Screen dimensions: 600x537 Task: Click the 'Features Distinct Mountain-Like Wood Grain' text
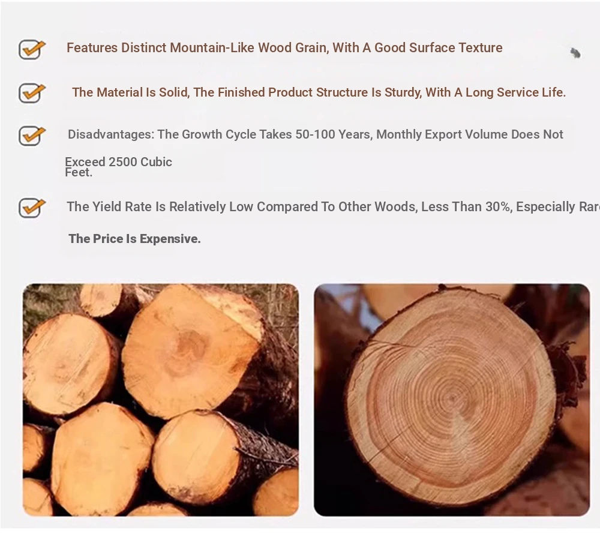coord(284,48)
